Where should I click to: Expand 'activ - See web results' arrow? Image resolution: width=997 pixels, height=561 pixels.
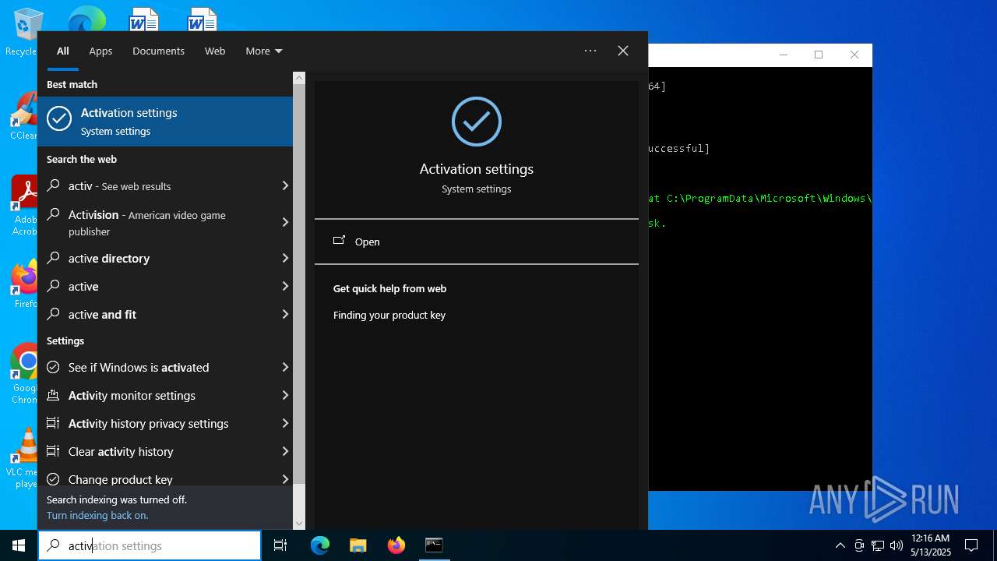coord(285,185)
